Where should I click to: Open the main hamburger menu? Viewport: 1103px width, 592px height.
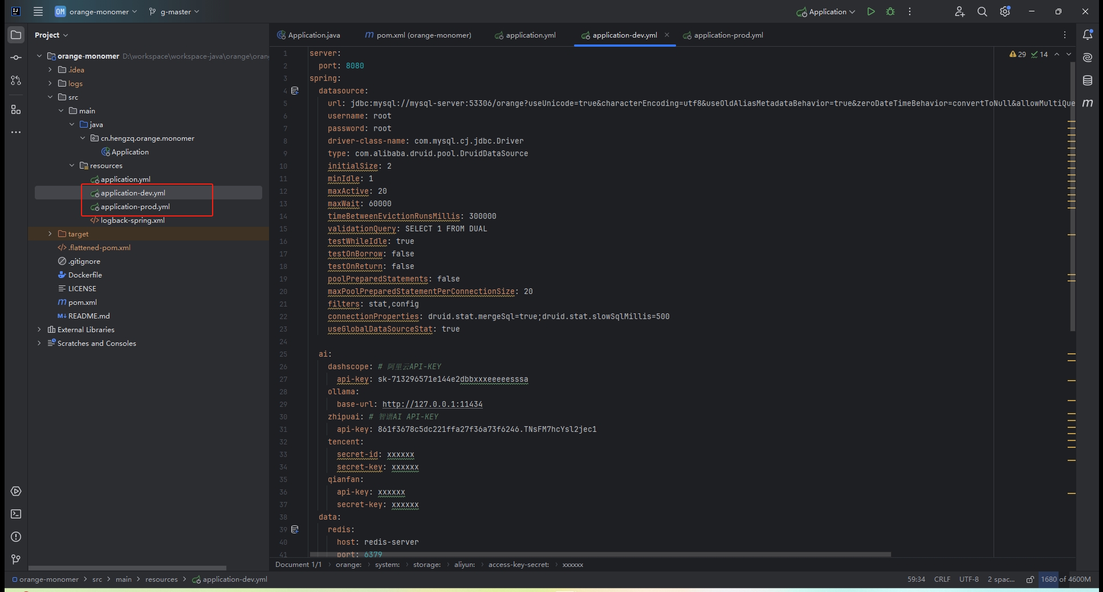(x=38, y=11)
